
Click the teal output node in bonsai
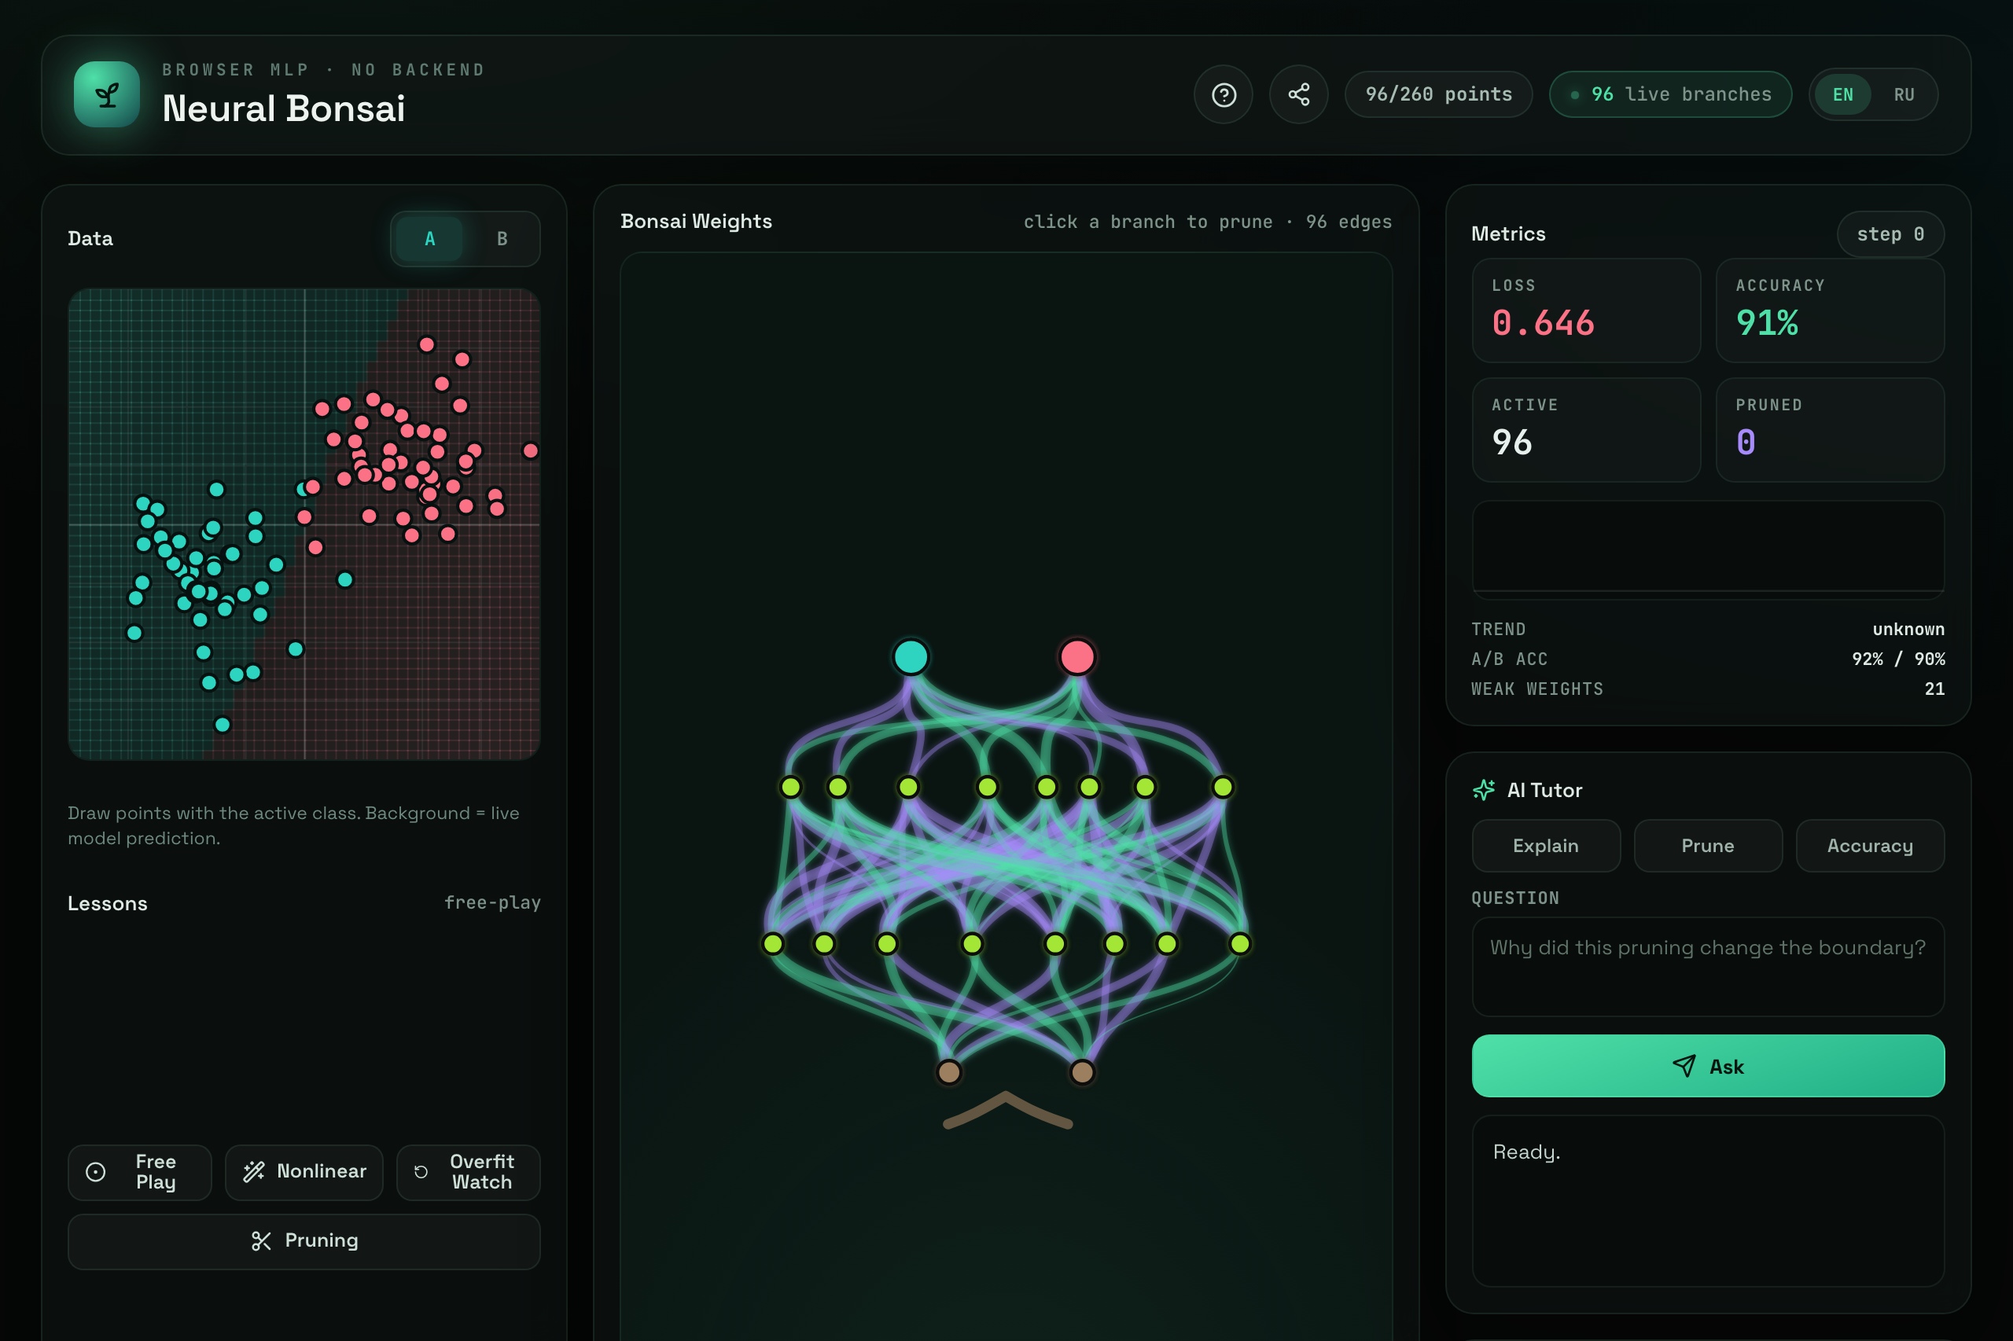pos(911,657)
